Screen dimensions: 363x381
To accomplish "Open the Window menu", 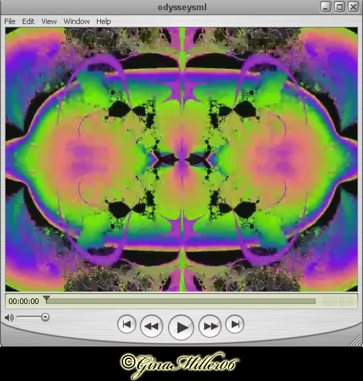I will tap(76, 21).
